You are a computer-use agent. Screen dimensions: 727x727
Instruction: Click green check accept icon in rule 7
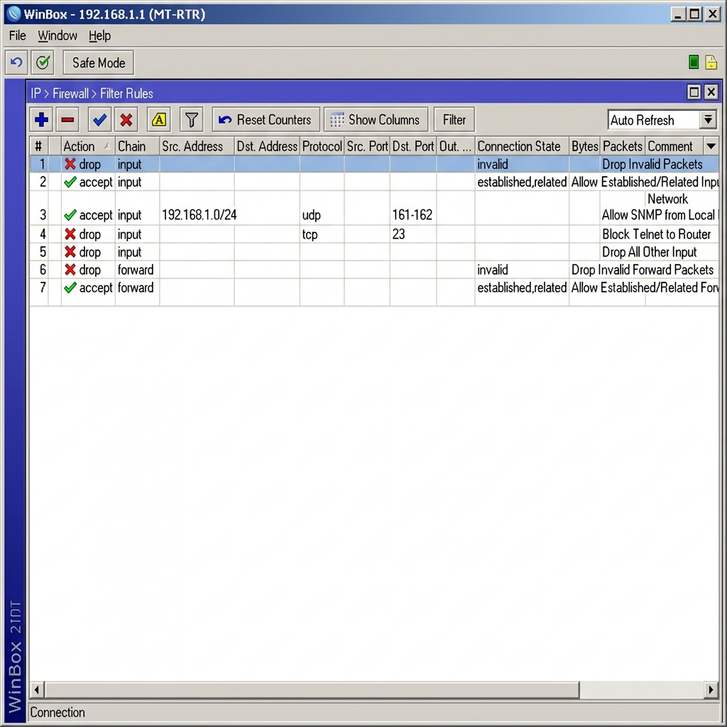point(70,288)
